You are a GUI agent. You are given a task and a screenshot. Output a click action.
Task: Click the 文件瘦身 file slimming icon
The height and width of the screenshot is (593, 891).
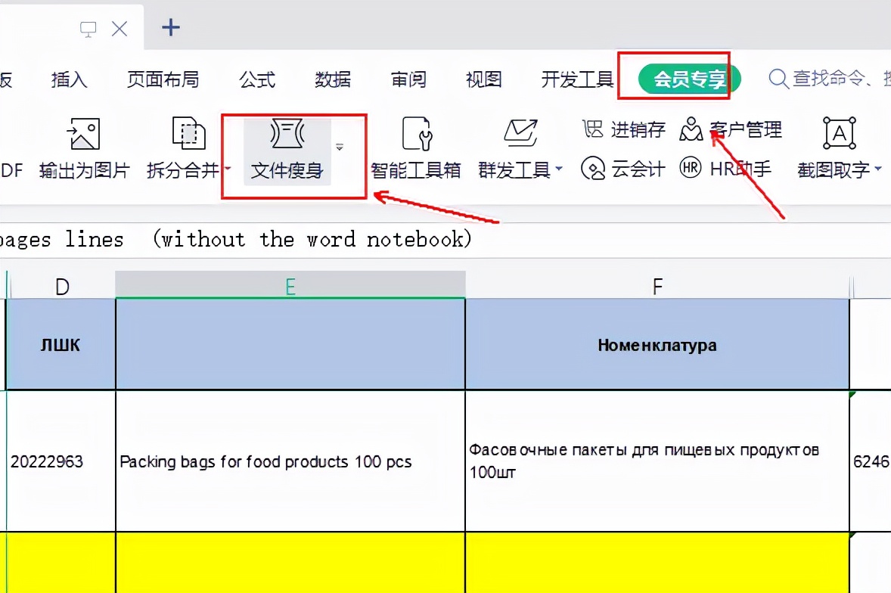pyautogui.click(x=287, y=135)
